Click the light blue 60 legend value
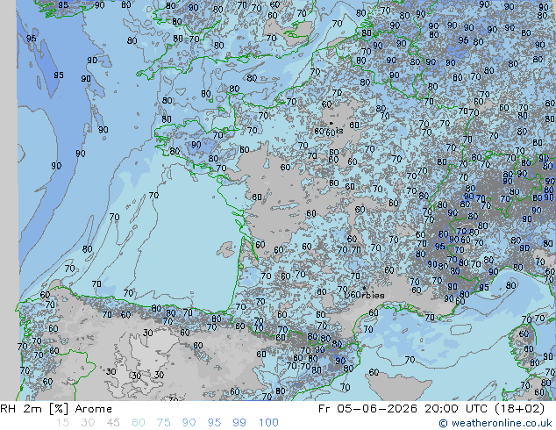Image resolution: width=556 pixels, height=430 pixels. pos(139,423)
